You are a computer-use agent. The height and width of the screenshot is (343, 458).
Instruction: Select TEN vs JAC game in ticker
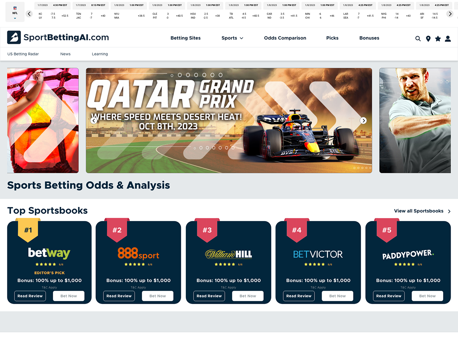[x=90, y=12]
